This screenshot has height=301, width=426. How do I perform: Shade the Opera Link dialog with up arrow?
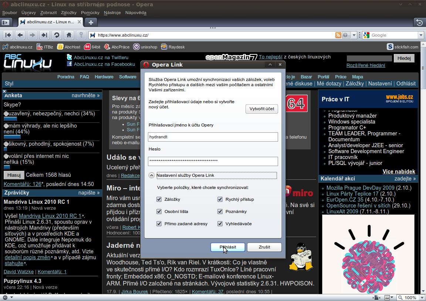coord(270,65)
